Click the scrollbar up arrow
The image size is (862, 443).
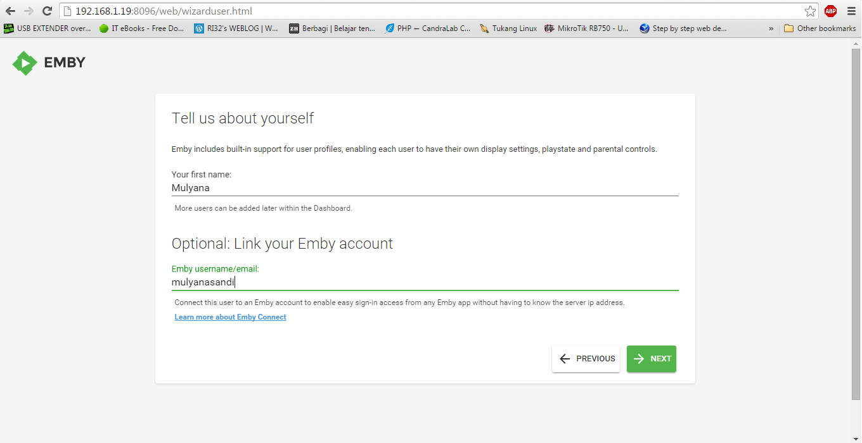pyautogui.click(x=856, y=43)
